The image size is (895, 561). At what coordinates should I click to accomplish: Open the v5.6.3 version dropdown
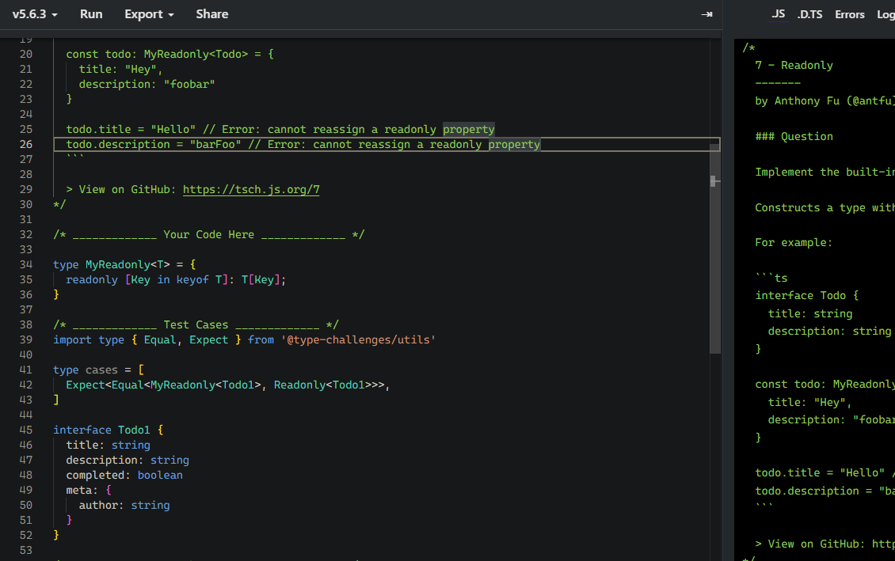(34, 14)
